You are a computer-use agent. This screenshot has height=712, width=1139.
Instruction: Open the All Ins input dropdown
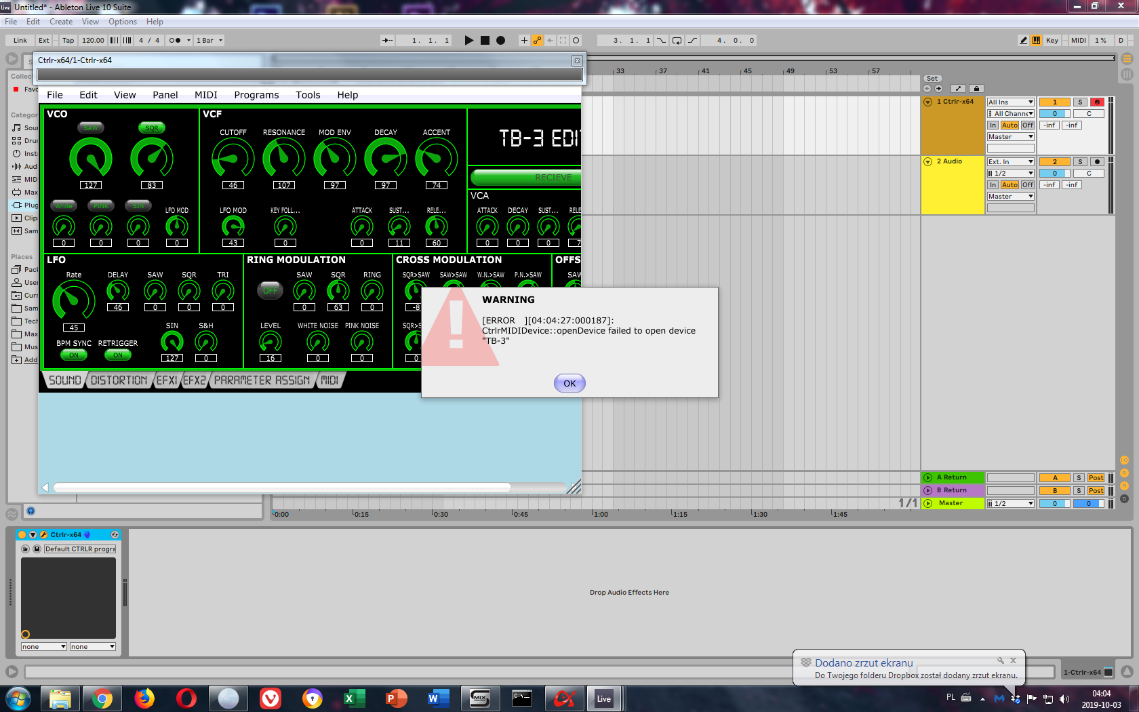click(x=1010, y=102)
